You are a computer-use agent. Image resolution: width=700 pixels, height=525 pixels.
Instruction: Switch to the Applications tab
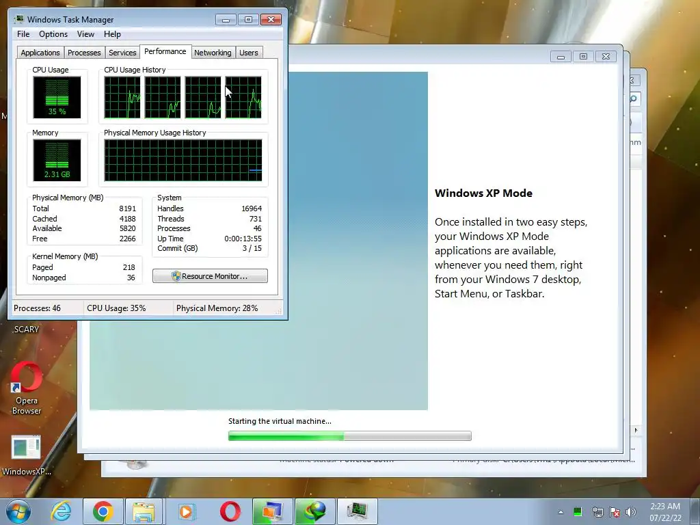coord(40,53)
